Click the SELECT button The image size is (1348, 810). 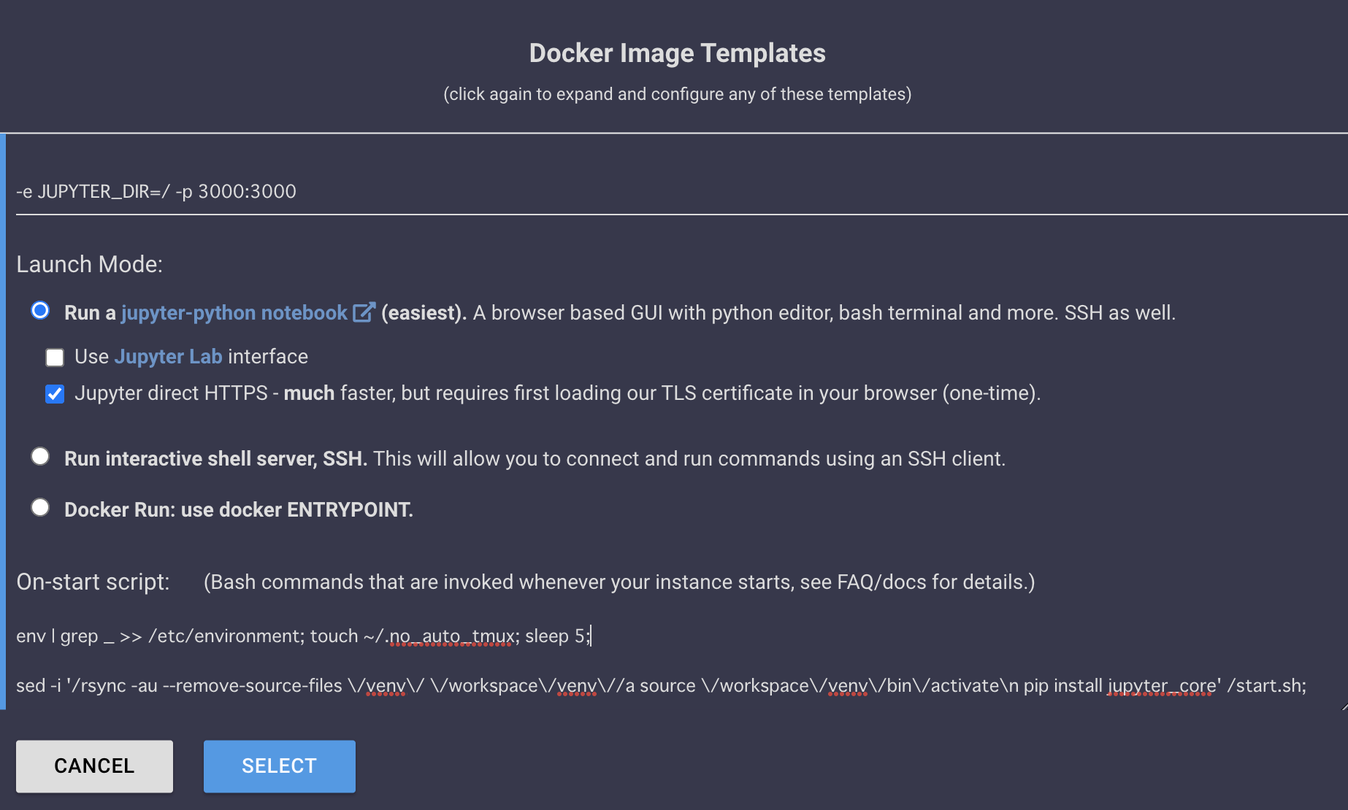(280, 766)
